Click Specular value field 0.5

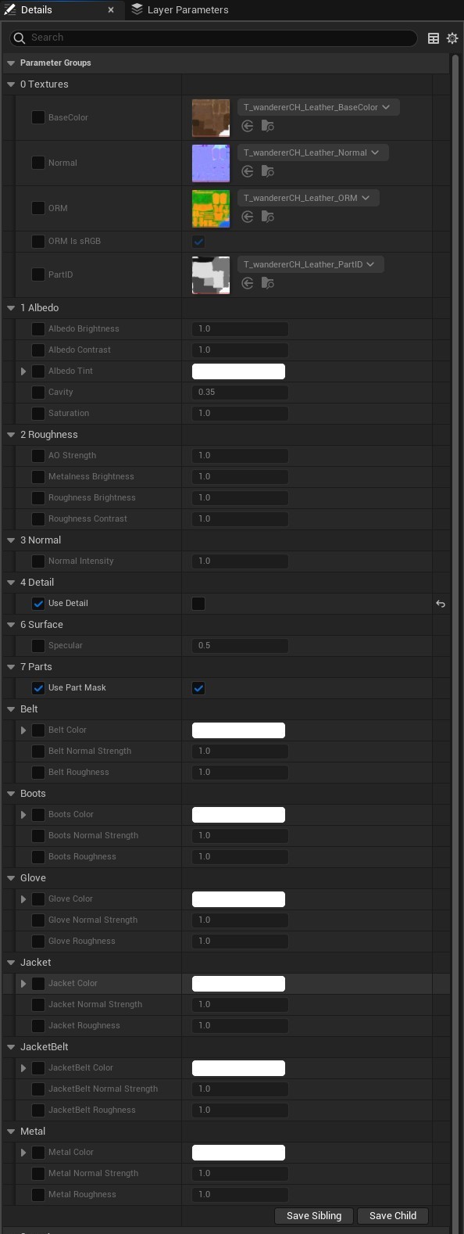240,646
